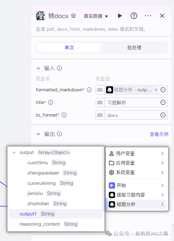Click the rename icon beside 转docx

pyautogui.click(x=73, y=16)
